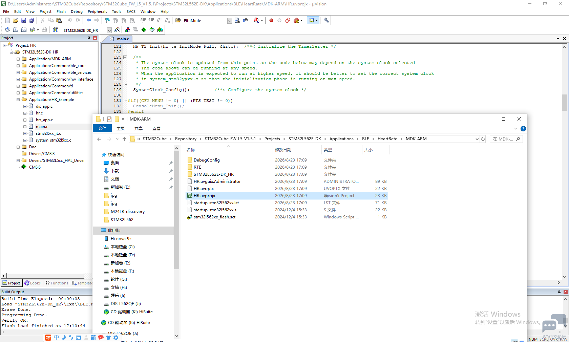Open the Flash menu
This screenshot has width=569, height=342.
tap(61, 12)
